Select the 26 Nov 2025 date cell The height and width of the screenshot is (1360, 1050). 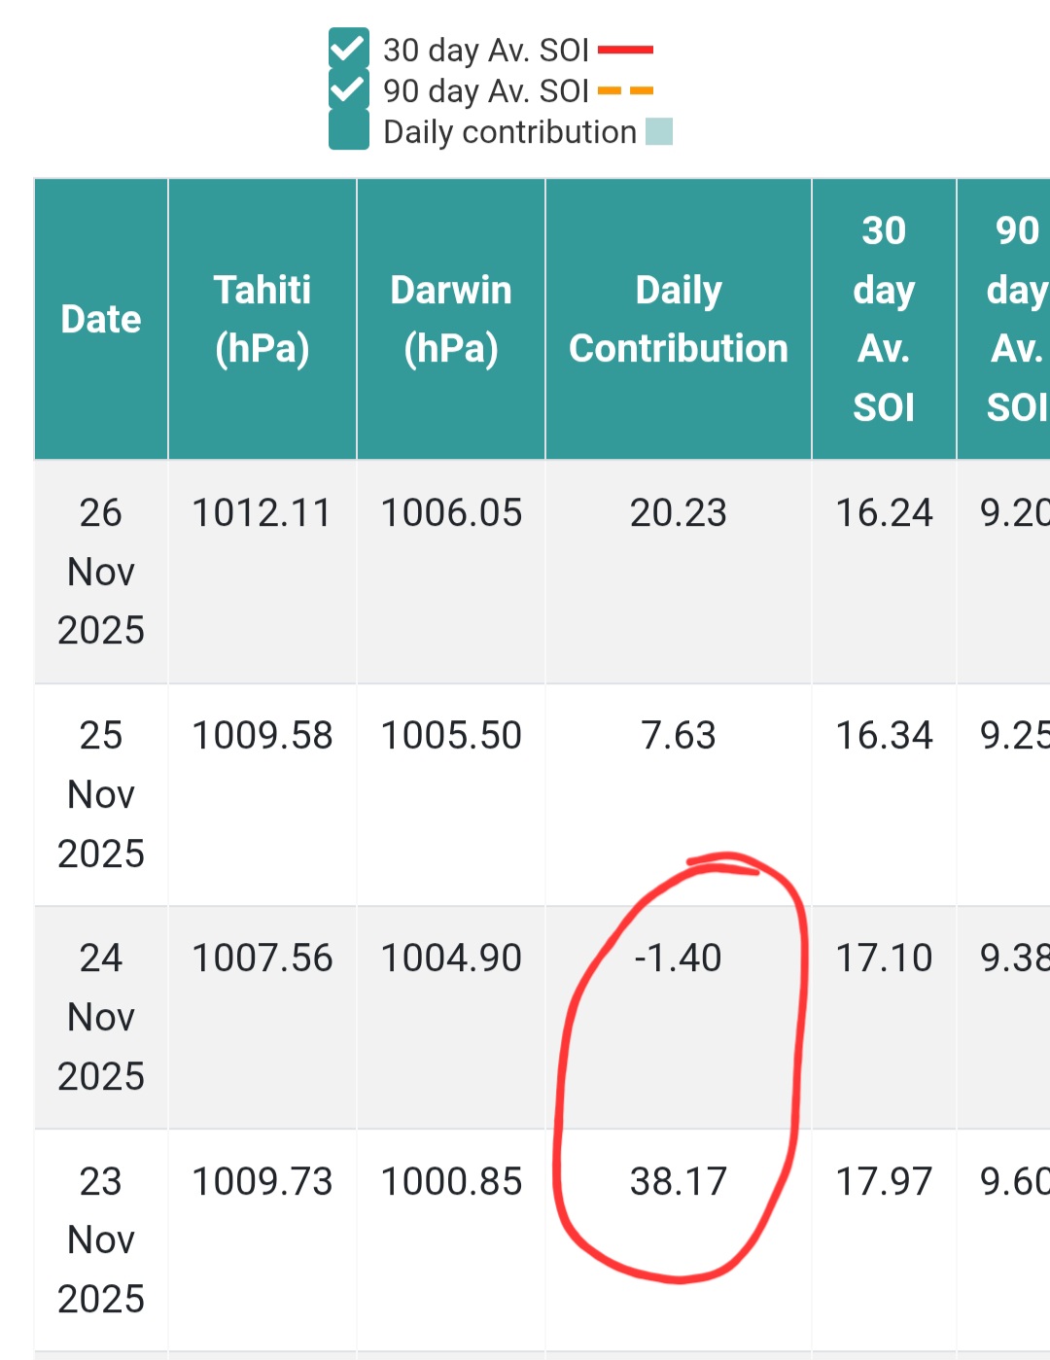101,572
